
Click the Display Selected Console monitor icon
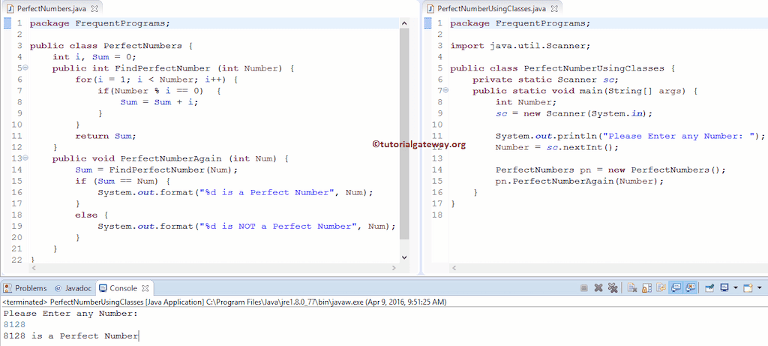(724, 288)
